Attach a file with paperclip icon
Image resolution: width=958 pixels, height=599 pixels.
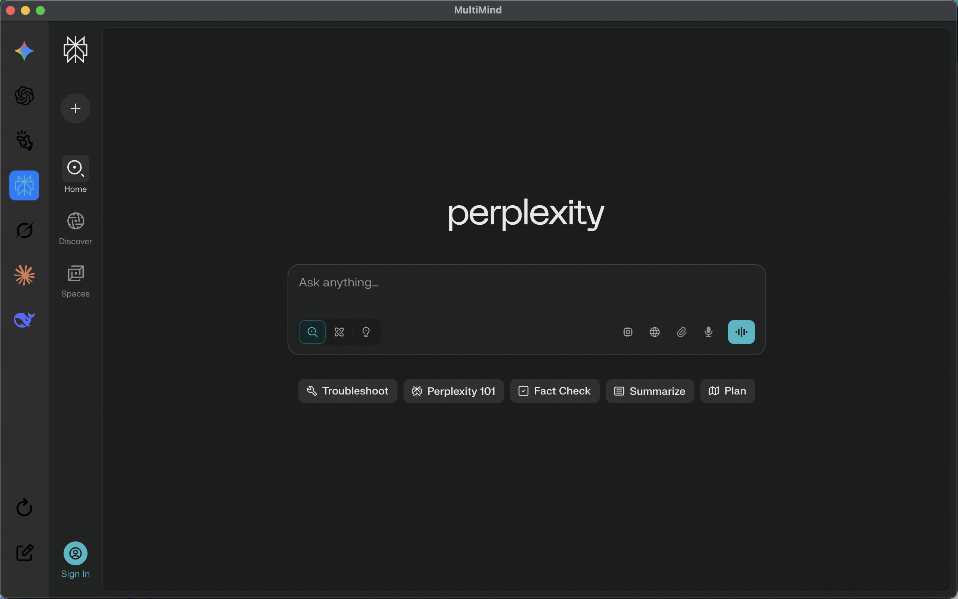coord(681,332)
